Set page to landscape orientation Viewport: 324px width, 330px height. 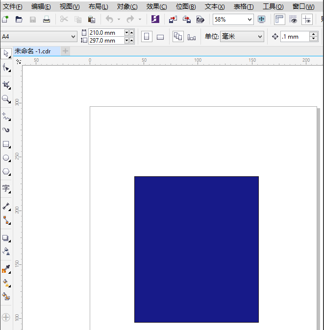[x=160, y=37]
